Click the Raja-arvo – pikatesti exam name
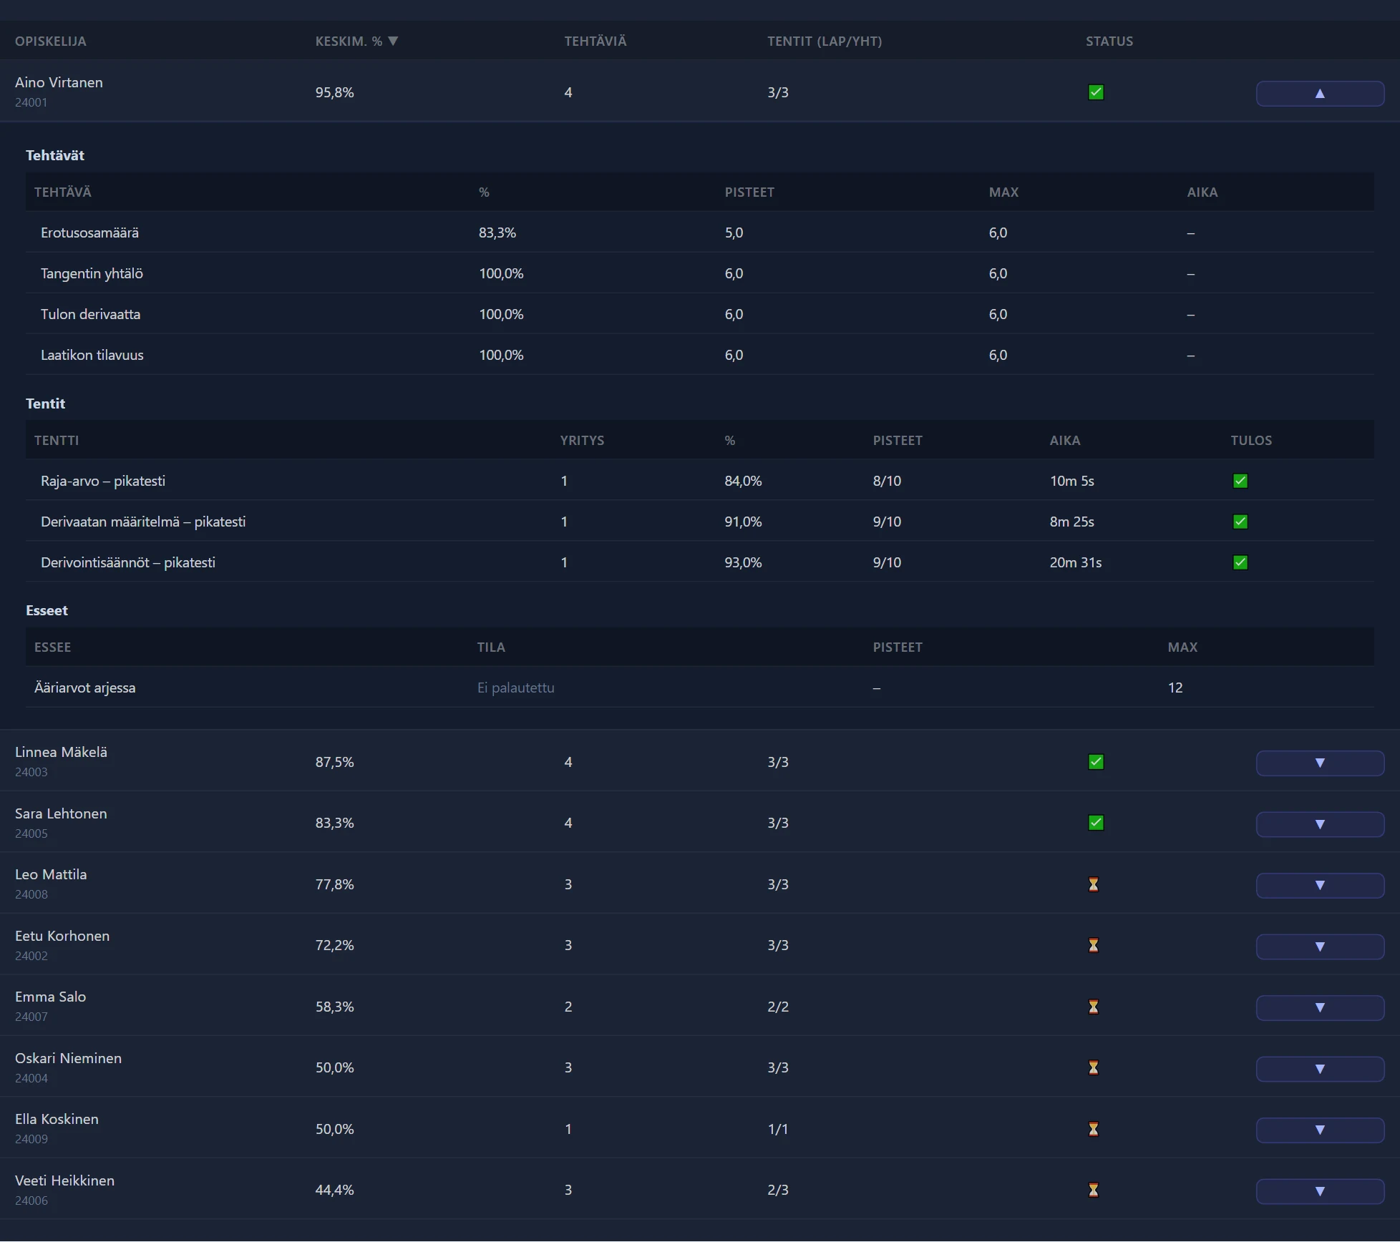Screen dimensions: 1400x1242 point(103,481)
